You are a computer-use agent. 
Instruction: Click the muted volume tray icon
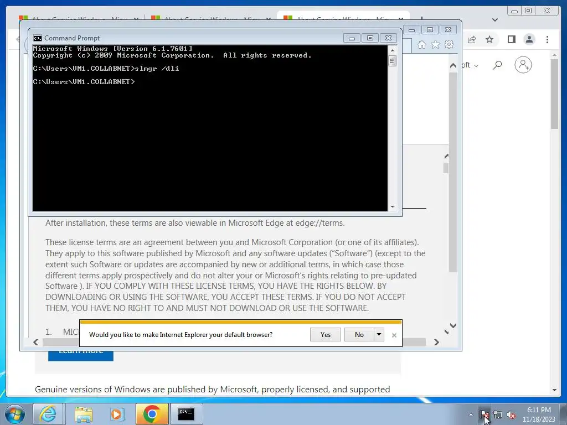(511, 414)
